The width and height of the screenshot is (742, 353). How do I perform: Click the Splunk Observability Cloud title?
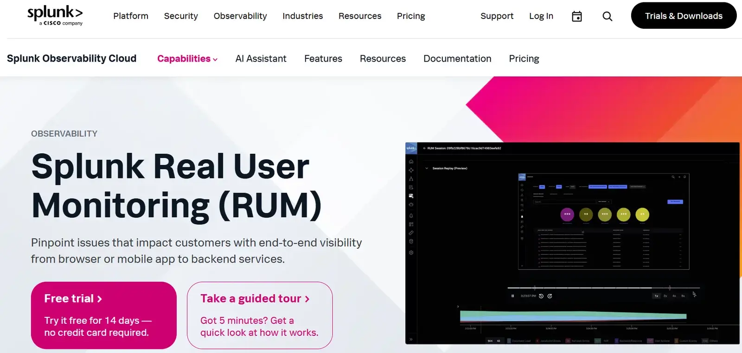pyautogui.click(x=71, y=58)
